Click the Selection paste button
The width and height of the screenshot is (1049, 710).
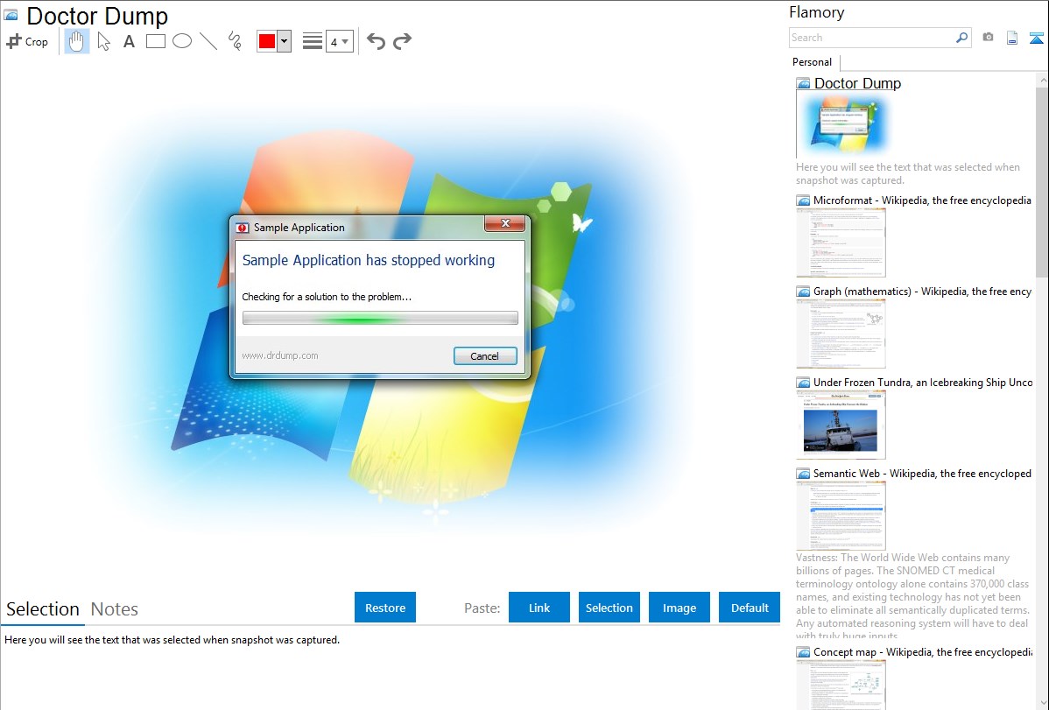609,608
